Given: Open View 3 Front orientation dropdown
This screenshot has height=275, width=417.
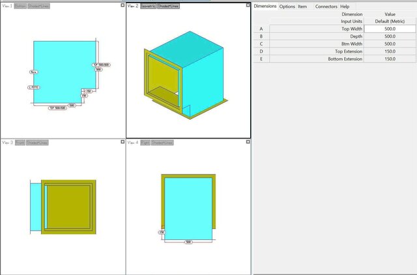Looking at the screenshot, I should click(20, 142).
